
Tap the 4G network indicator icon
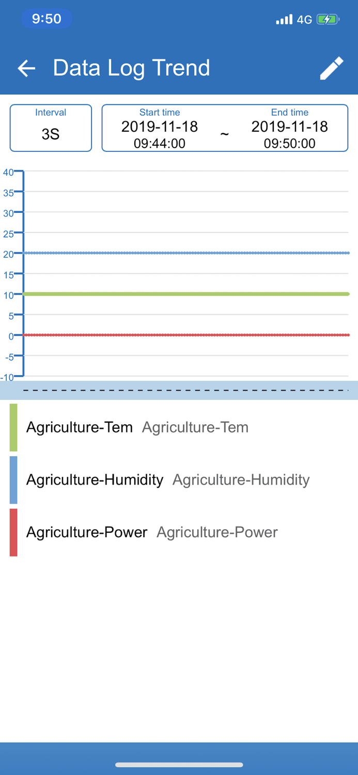coord(304,19)
